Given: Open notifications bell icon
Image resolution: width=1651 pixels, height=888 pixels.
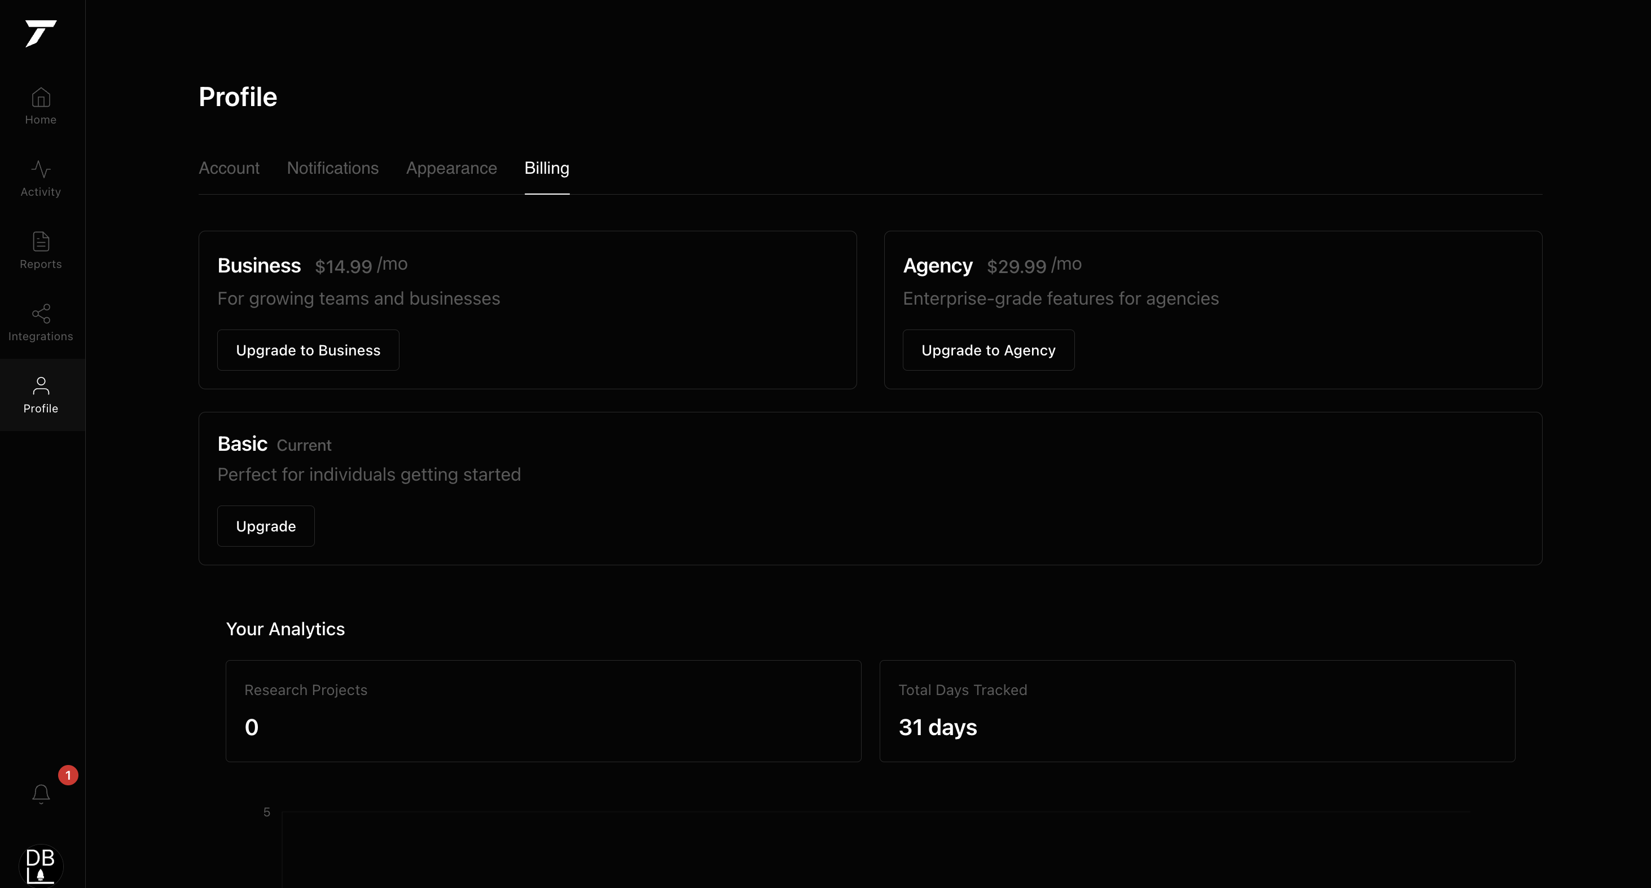Looking at the screenshot, I should pyautogui.click(x=41, y=794).
